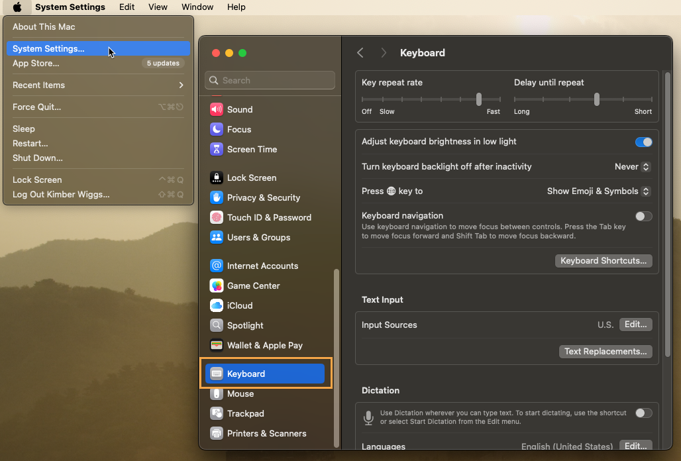
Task: Click the Text Replacements… button
Action: coord(605,352)
